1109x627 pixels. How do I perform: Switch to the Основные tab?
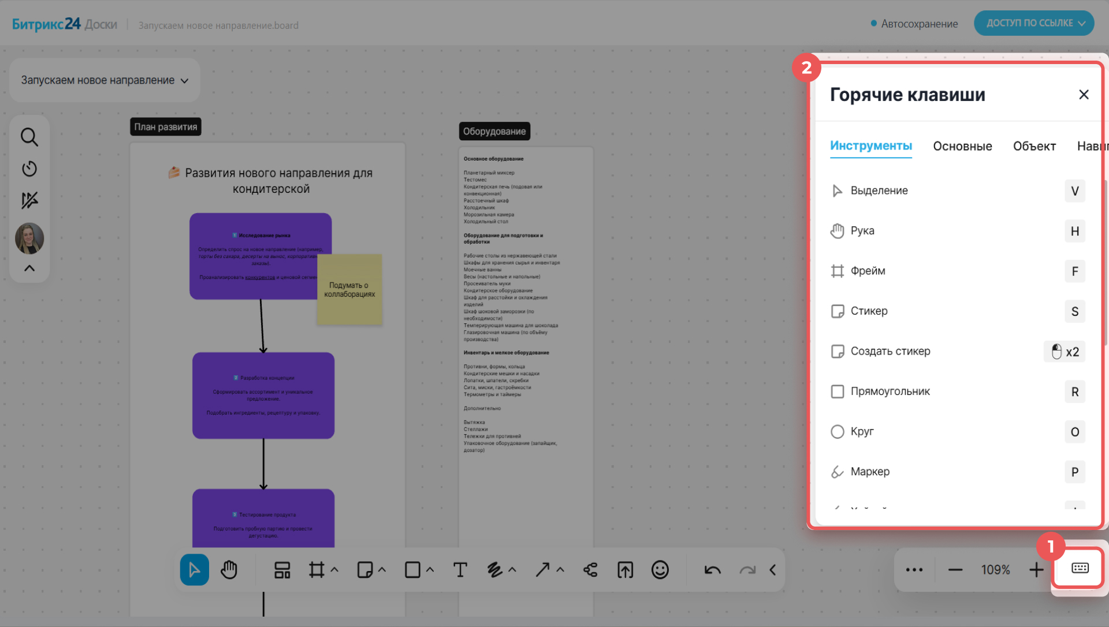[x=962, y=146]
